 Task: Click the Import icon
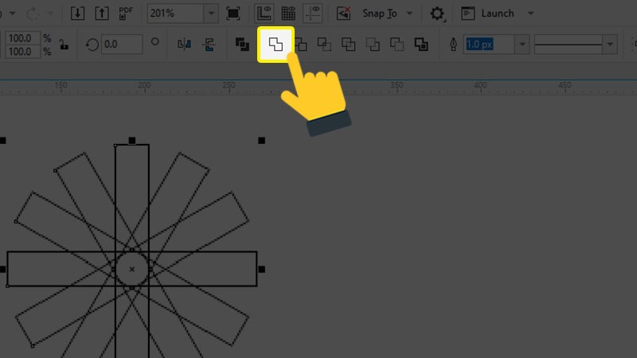click(x=77, y=14)
